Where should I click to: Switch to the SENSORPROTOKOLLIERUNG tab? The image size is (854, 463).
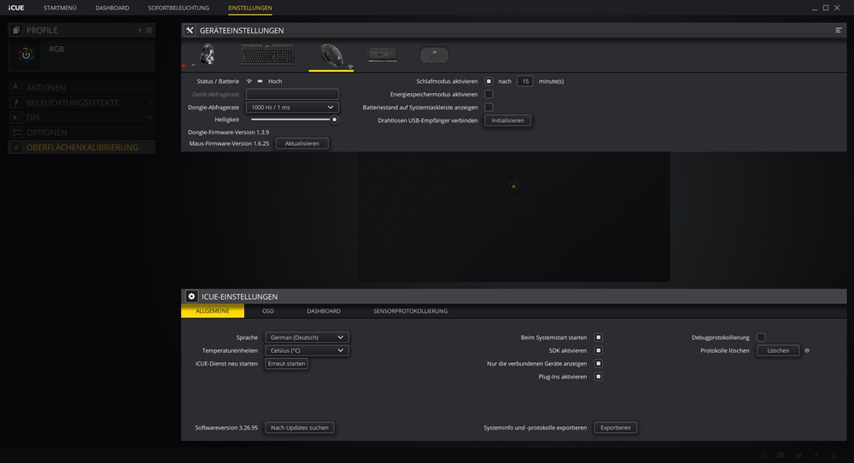pos(410,311)
